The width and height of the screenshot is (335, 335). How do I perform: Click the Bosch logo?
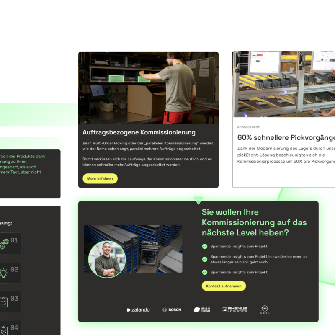172,310
